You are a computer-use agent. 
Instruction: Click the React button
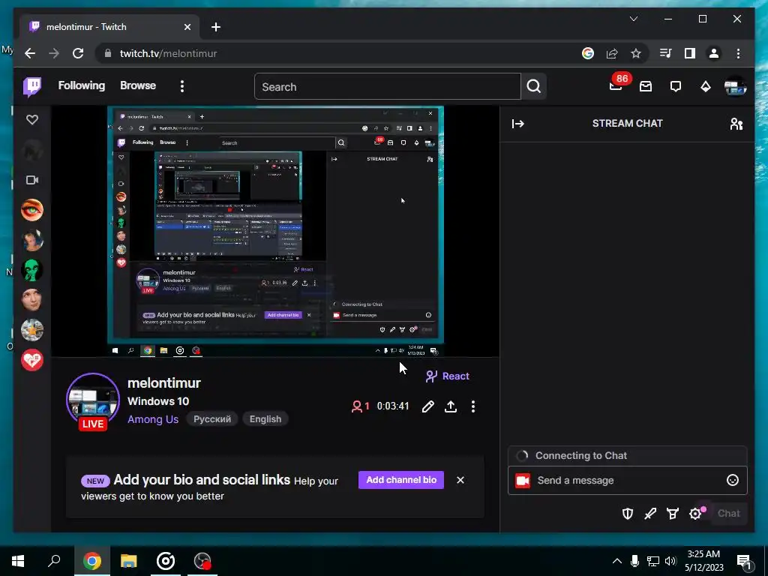pos(447,376)
